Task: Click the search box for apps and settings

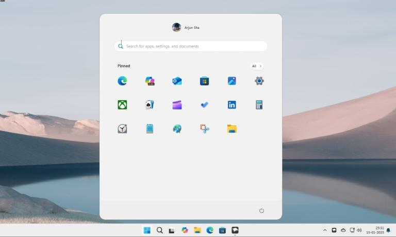Action: coord(191,46)
